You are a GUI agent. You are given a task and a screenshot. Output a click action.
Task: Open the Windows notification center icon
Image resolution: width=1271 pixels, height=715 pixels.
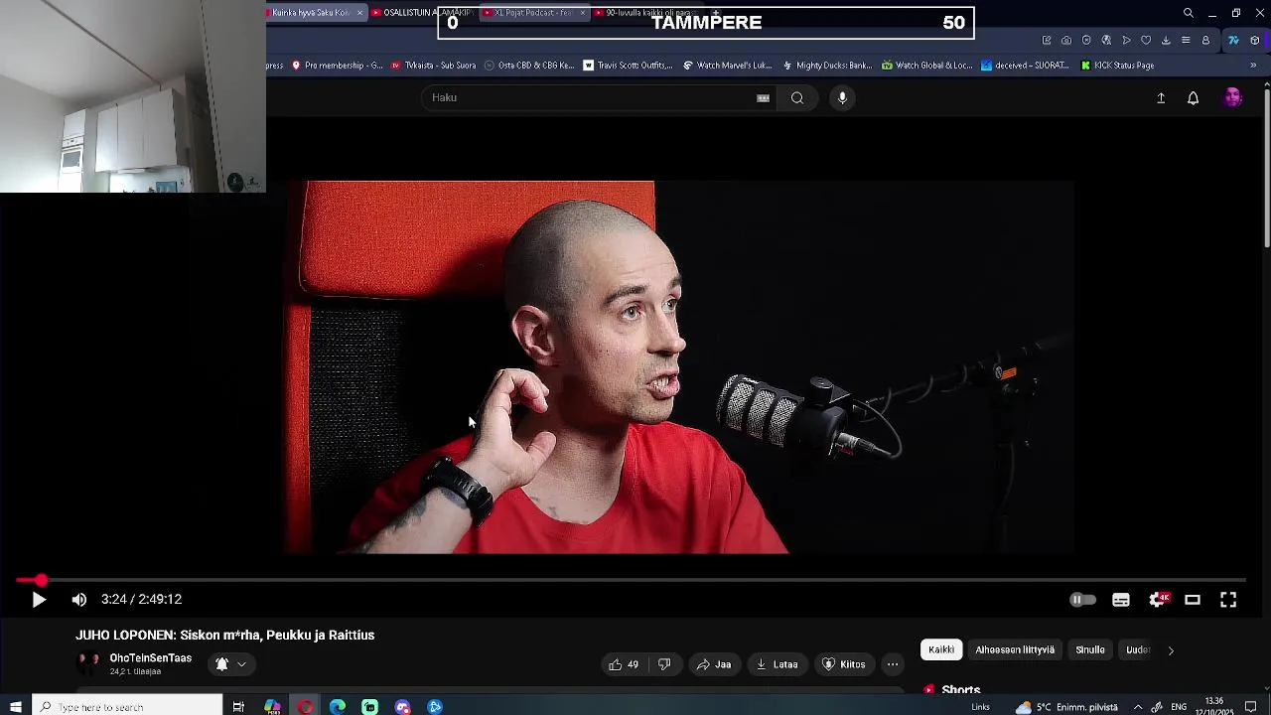pos(1251,707)
